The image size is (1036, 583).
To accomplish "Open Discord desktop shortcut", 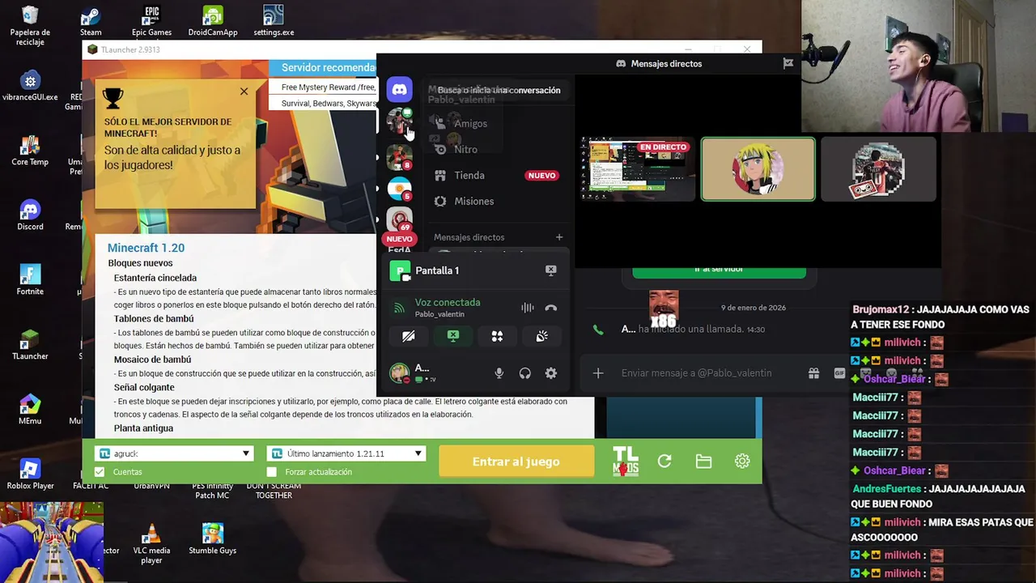I will pyautogui.click(x=30, y=215).
